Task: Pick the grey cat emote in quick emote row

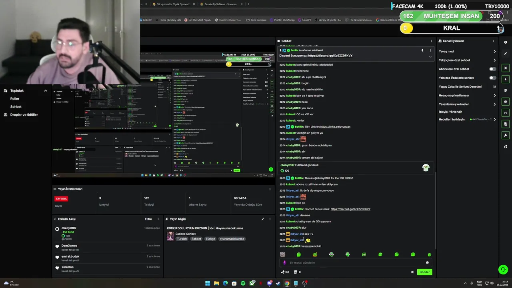Action: 282,254
